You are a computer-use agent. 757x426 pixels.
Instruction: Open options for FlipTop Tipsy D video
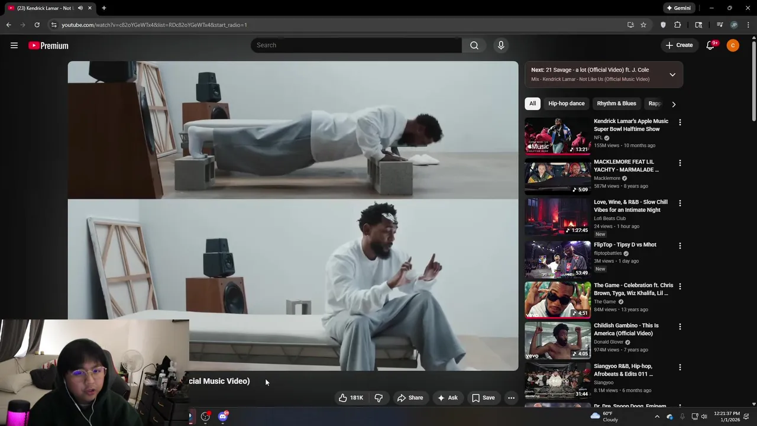pyautogui.click(x=680, y=246)
